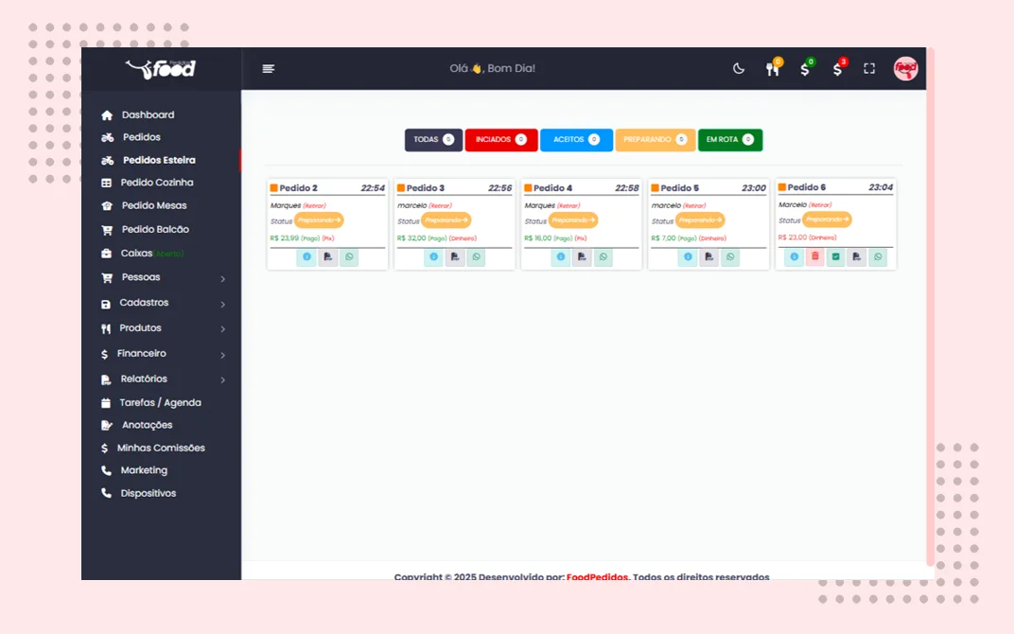Mark Pedido 6 as paid with the check icon
Image resolution: width=1014 pixels, height=634 pixels.
(835, 256)
